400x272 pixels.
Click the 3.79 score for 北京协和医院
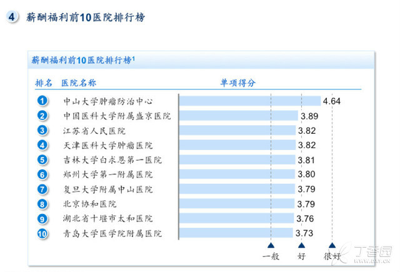[306, 204]
